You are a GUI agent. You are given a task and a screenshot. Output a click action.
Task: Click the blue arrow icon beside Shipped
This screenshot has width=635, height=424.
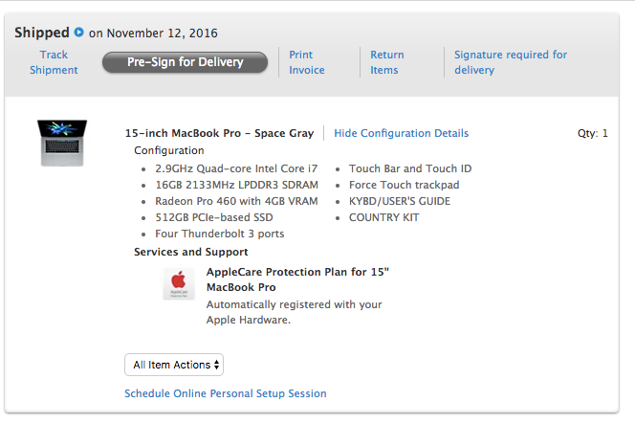[x=78, y=33]
